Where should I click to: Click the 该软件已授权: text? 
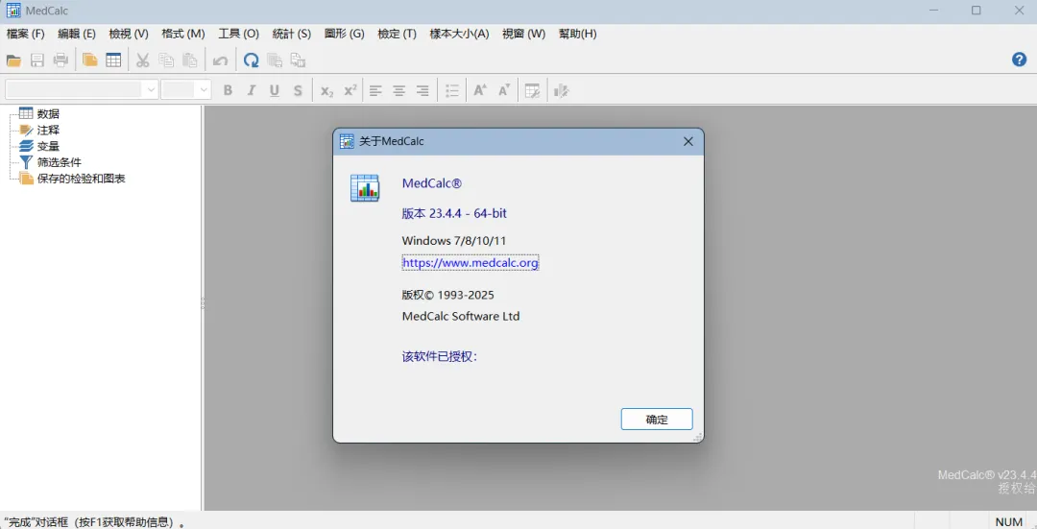coord(440,356)
